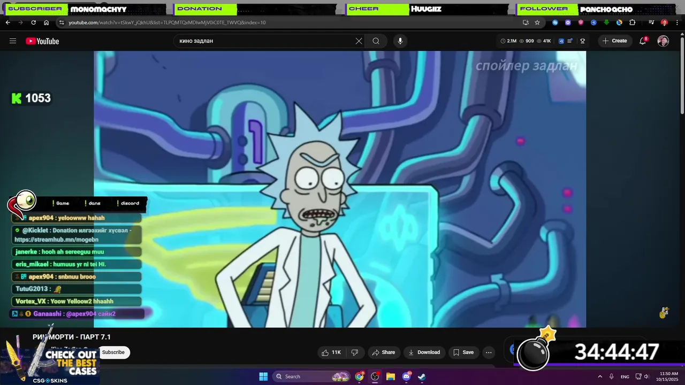
Task: Open the Chrome profile avatar
Action: 664,22
